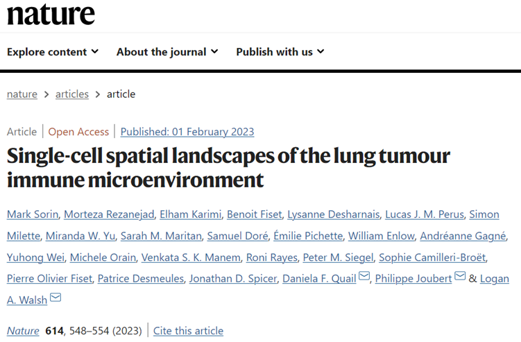Click envelope icon next to Daniela F. Quail

pos(364,278)
